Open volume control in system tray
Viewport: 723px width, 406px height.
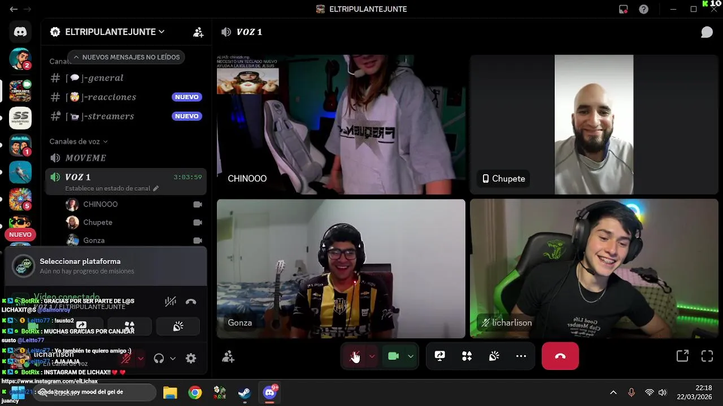click(663, 392)
